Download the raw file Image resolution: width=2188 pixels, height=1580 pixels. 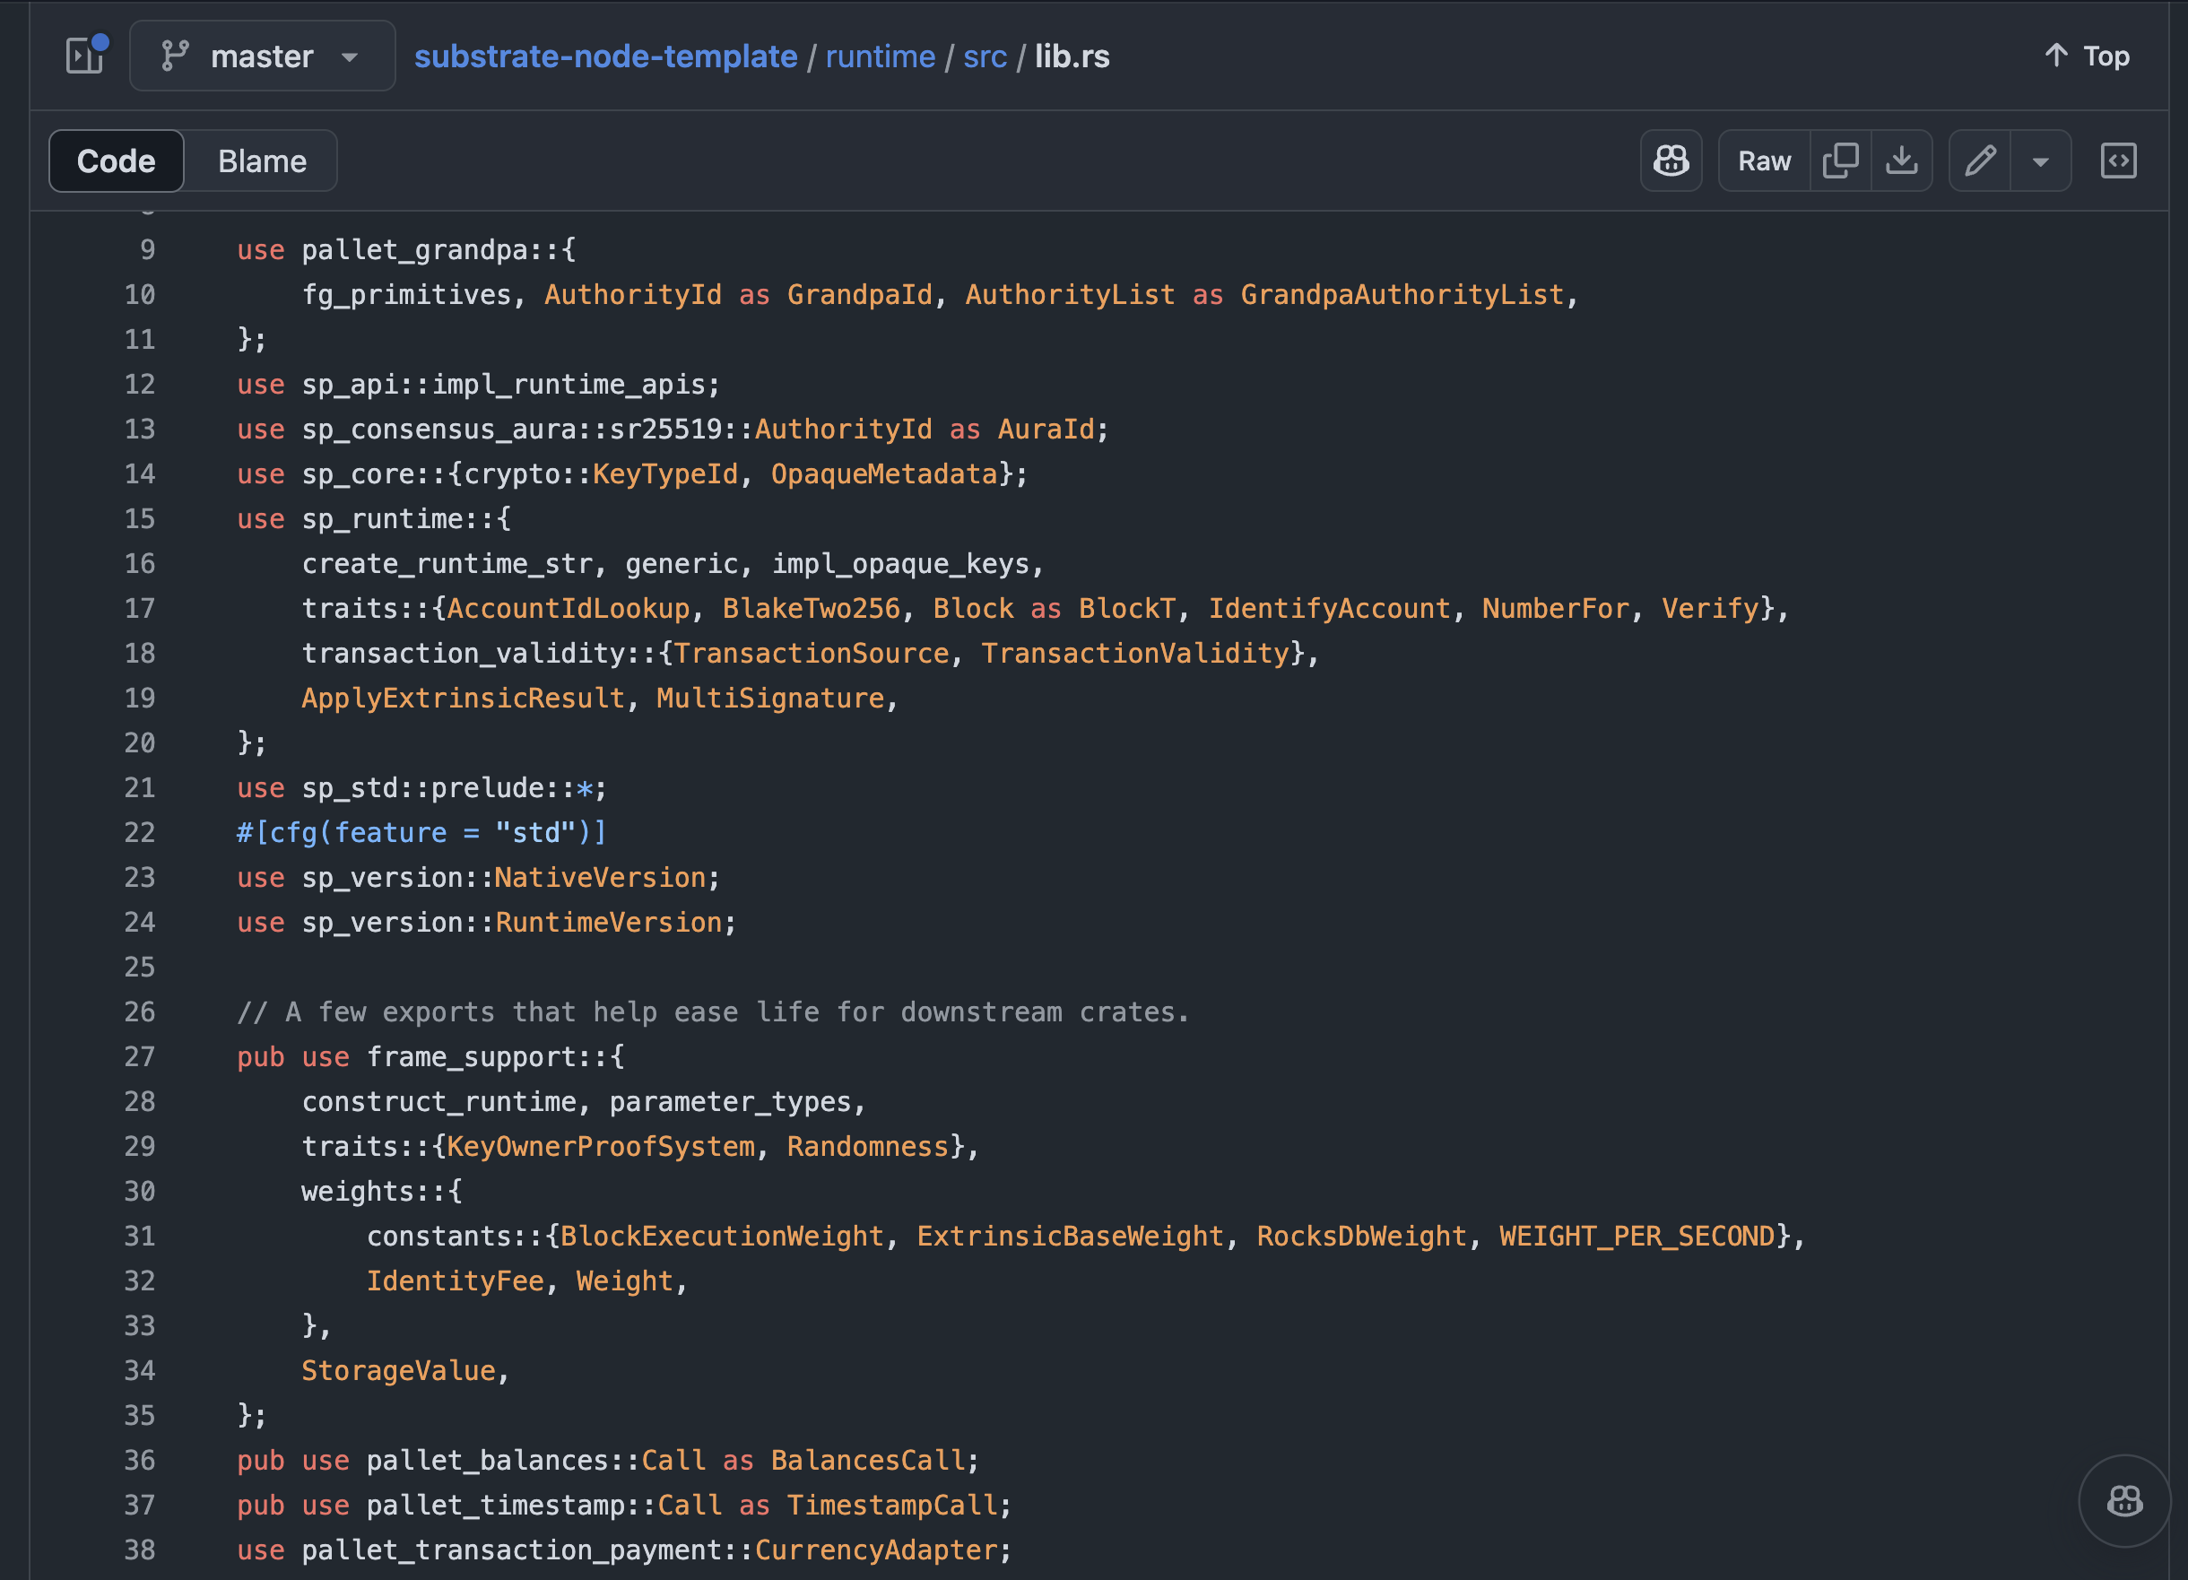pyautogui.click(x=1901, y=161)
